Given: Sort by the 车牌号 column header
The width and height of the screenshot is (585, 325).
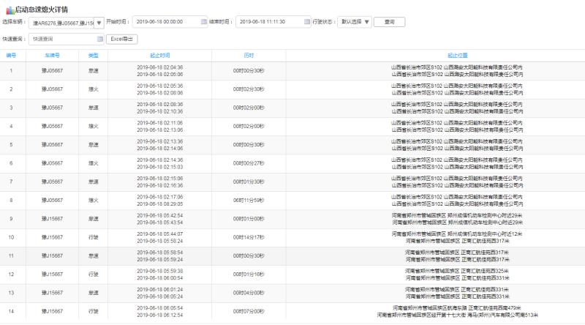Looking at the screenshot, I should (52, 55).
